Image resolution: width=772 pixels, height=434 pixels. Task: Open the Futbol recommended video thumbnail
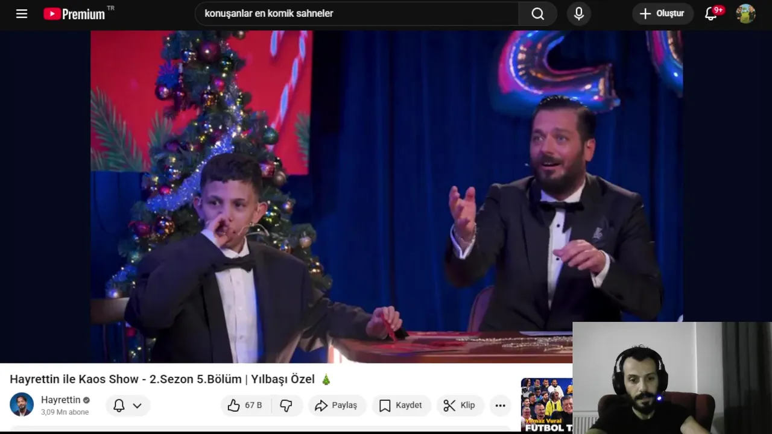(x=546, y=405)
